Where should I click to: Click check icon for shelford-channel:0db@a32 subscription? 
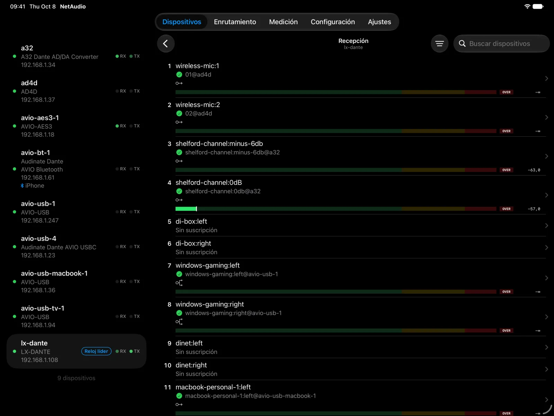coord(179,191)
